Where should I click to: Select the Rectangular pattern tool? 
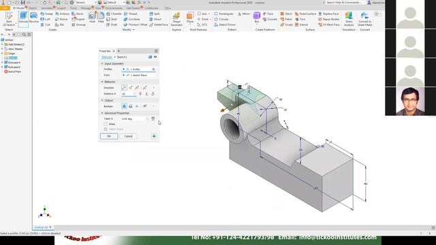(224, 14)
